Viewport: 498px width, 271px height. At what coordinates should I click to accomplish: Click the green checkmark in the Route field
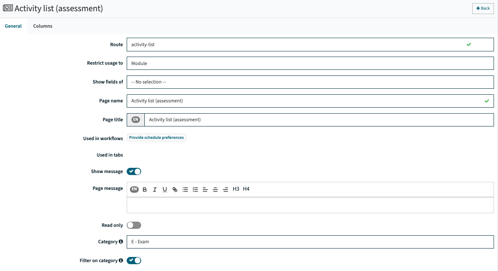tap(469, 45)
